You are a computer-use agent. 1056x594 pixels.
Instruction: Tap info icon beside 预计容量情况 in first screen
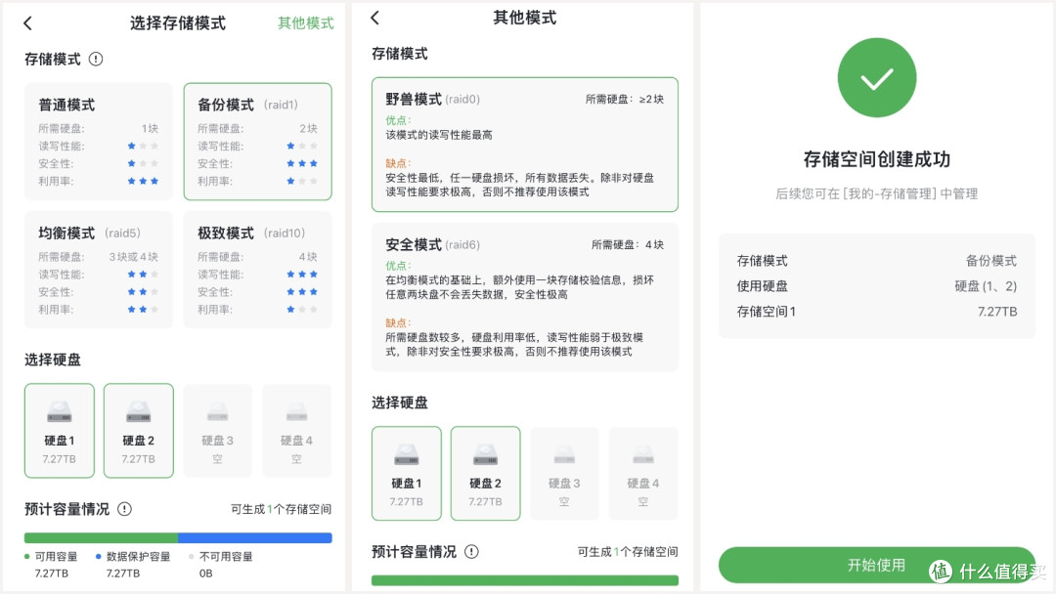pyautogui.click(x=124, y=509)
